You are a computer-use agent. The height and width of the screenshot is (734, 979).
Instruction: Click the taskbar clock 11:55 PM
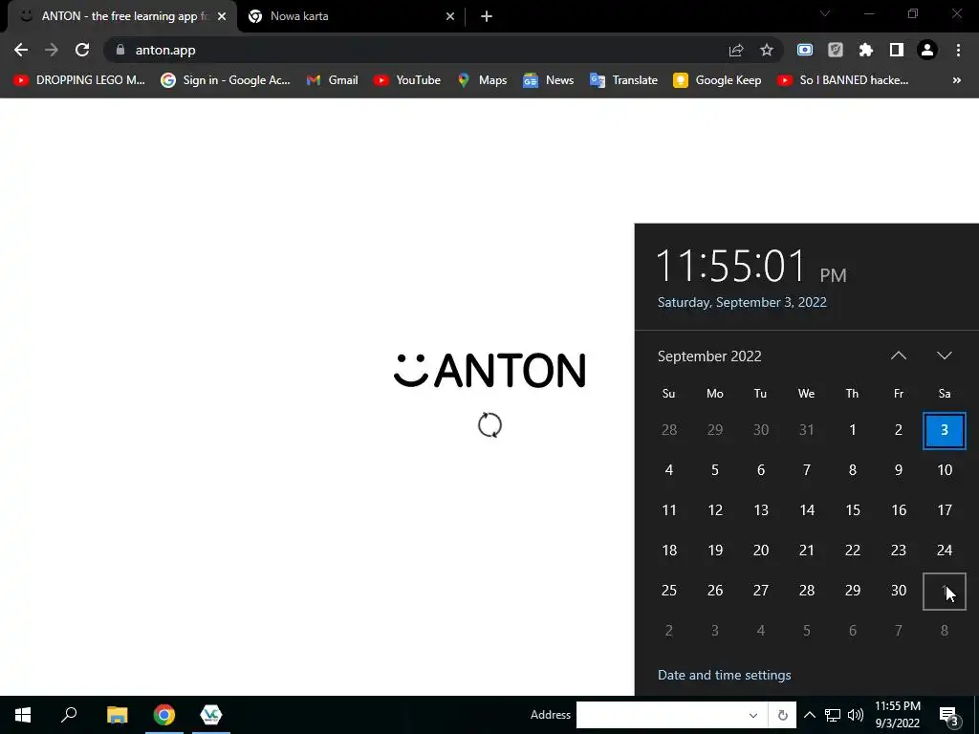point(897,715)
